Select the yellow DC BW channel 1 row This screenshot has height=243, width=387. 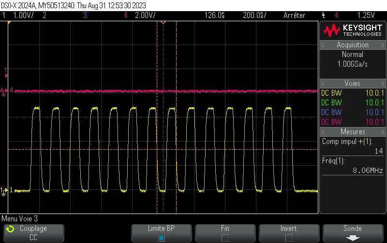[x=353, y=93]
